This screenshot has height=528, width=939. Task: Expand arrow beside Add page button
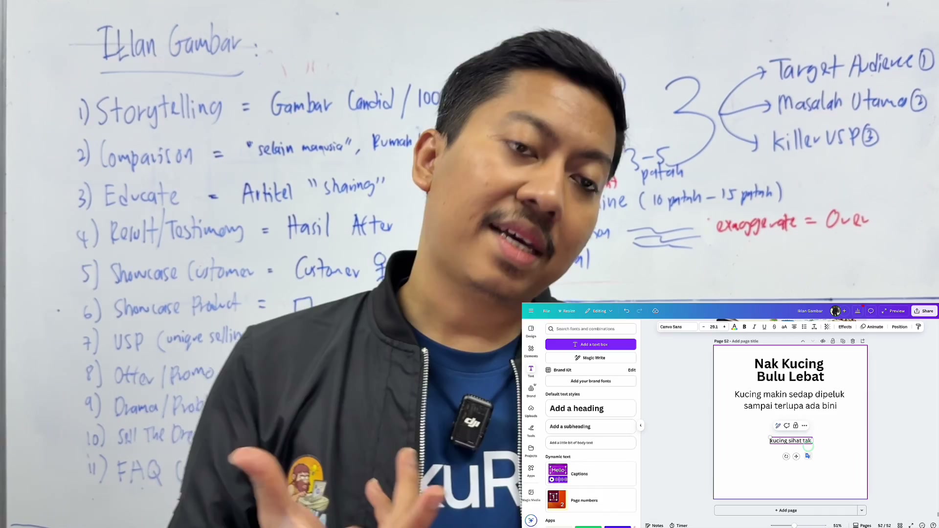coord(861,510)
